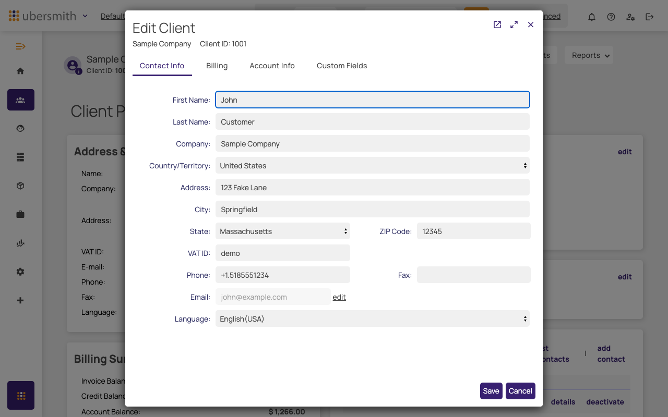Click the ubersmith logo icon
The height and width of the screenshot is (417, 668).
tap(14, 16)
